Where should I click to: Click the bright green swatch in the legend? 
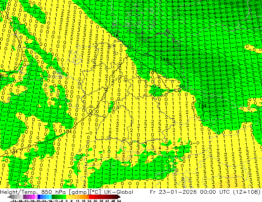[x=64, y=197]
